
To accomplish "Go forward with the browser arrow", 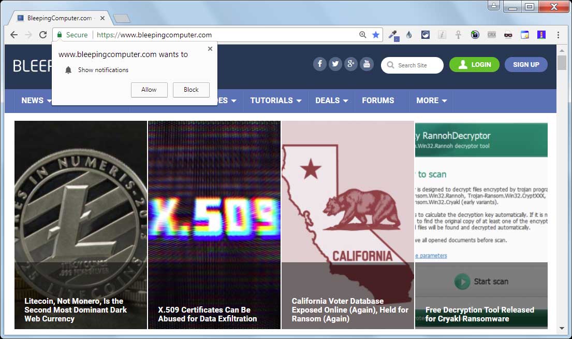I will tap(28, 35).
